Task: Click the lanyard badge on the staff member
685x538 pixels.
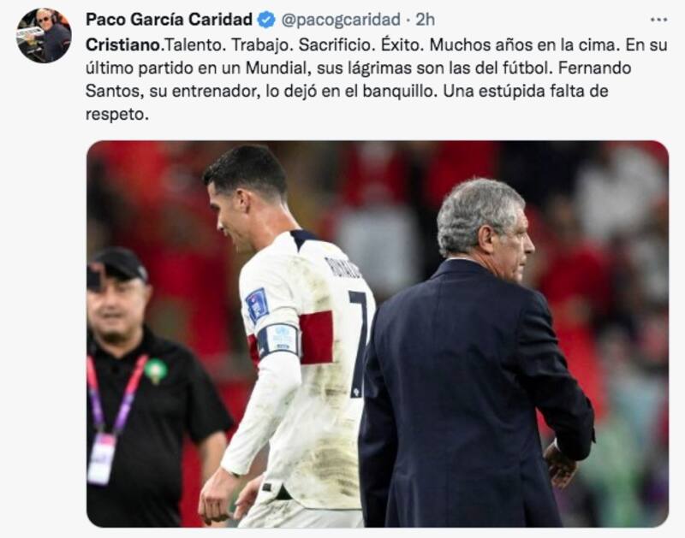Action: coord(101,458)
